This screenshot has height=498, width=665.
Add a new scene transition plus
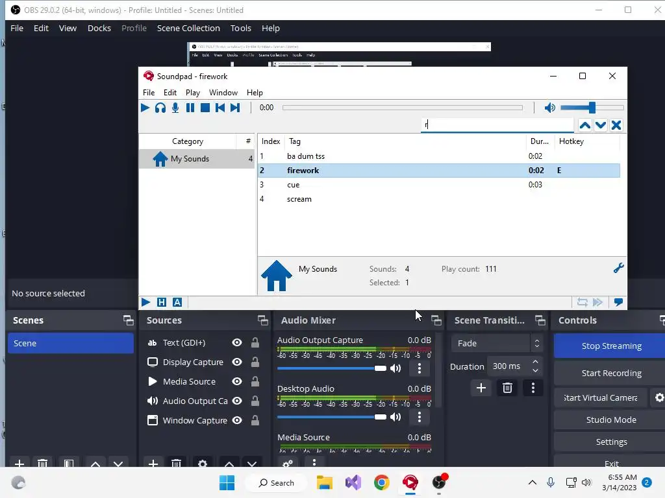(x=481, y=388)
